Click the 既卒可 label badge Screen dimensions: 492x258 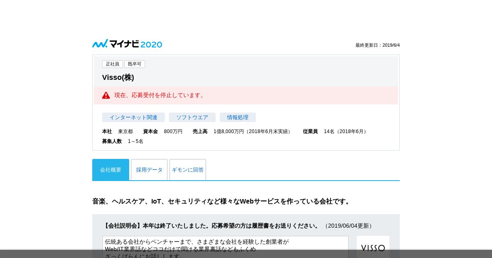point(134,64)
